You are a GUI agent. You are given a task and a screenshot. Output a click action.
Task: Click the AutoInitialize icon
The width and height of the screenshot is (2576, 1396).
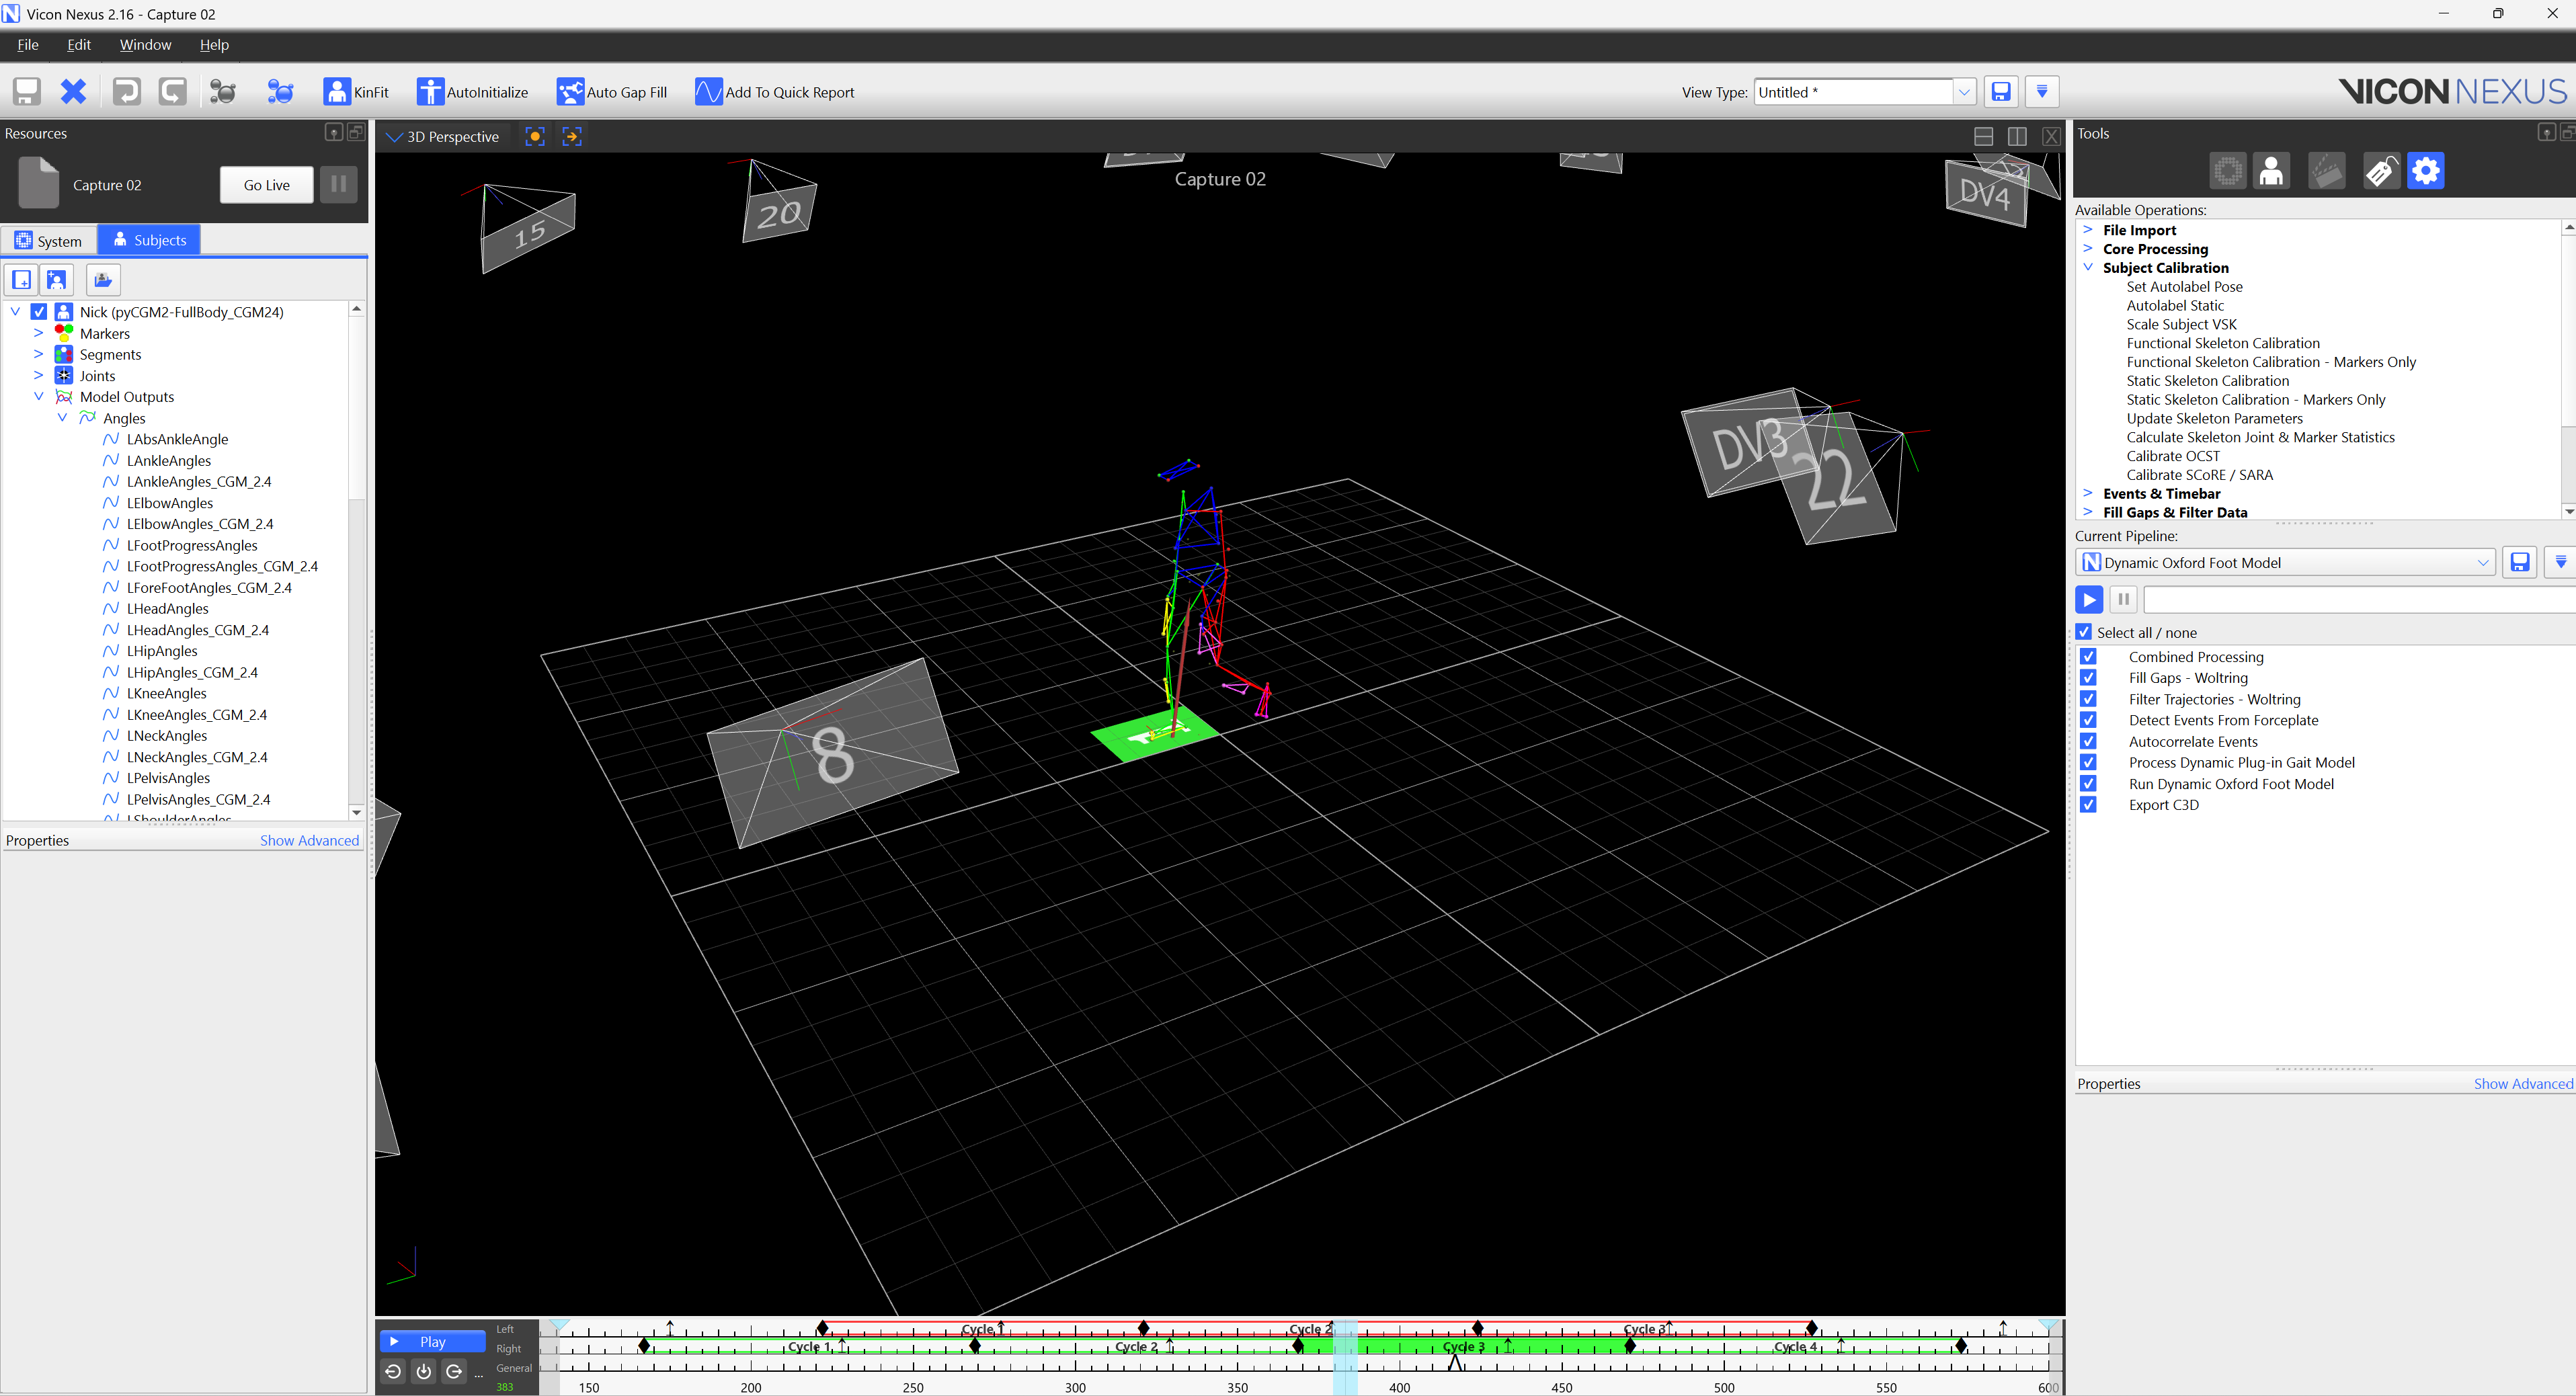pos(430,92)
